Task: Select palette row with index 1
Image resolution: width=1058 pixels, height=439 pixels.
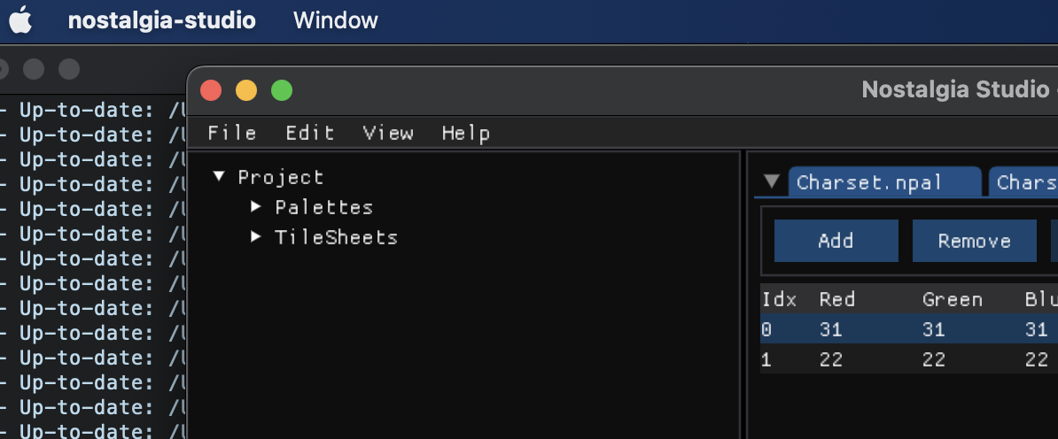Action: [904, 359]
